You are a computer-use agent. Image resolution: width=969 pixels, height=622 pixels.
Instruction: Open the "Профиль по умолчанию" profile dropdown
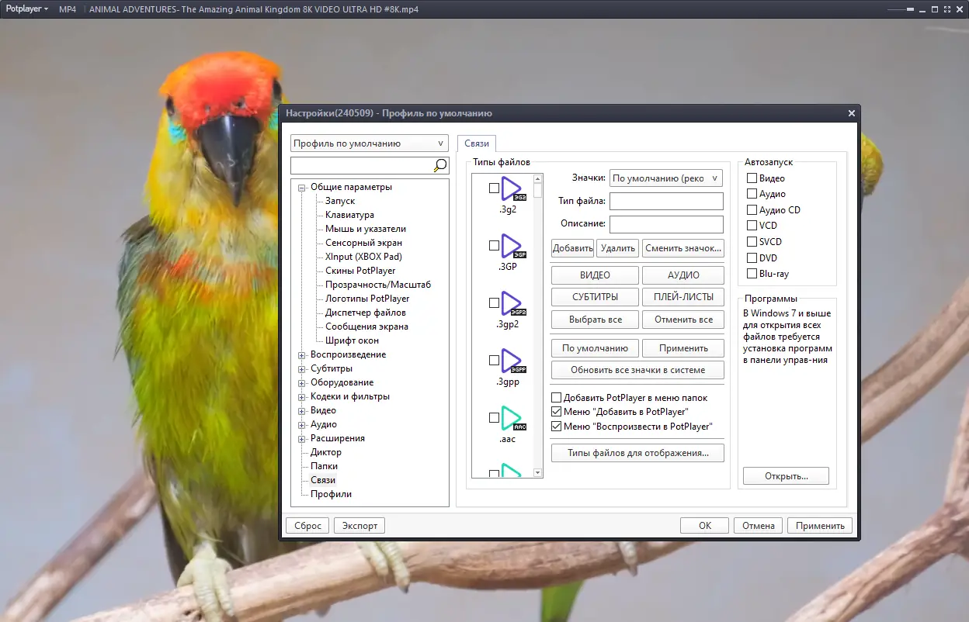tap(370, 143)
